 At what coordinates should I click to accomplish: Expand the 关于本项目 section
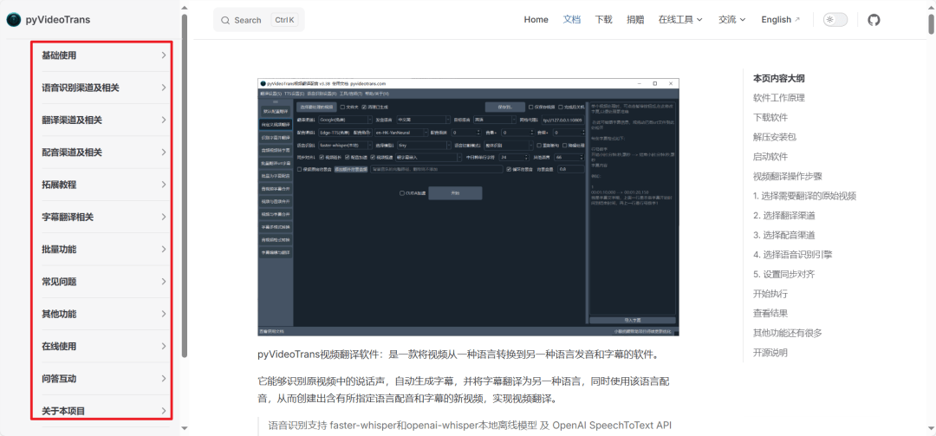point(104,411)
